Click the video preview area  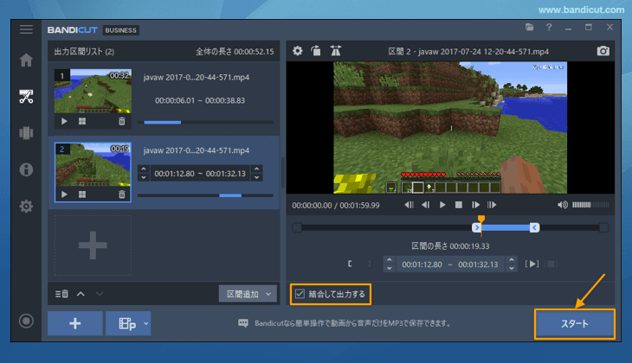click(450, 128)
